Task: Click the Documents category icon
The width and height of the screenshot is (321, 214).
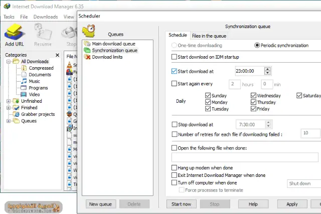Action: tap(24, 75)
